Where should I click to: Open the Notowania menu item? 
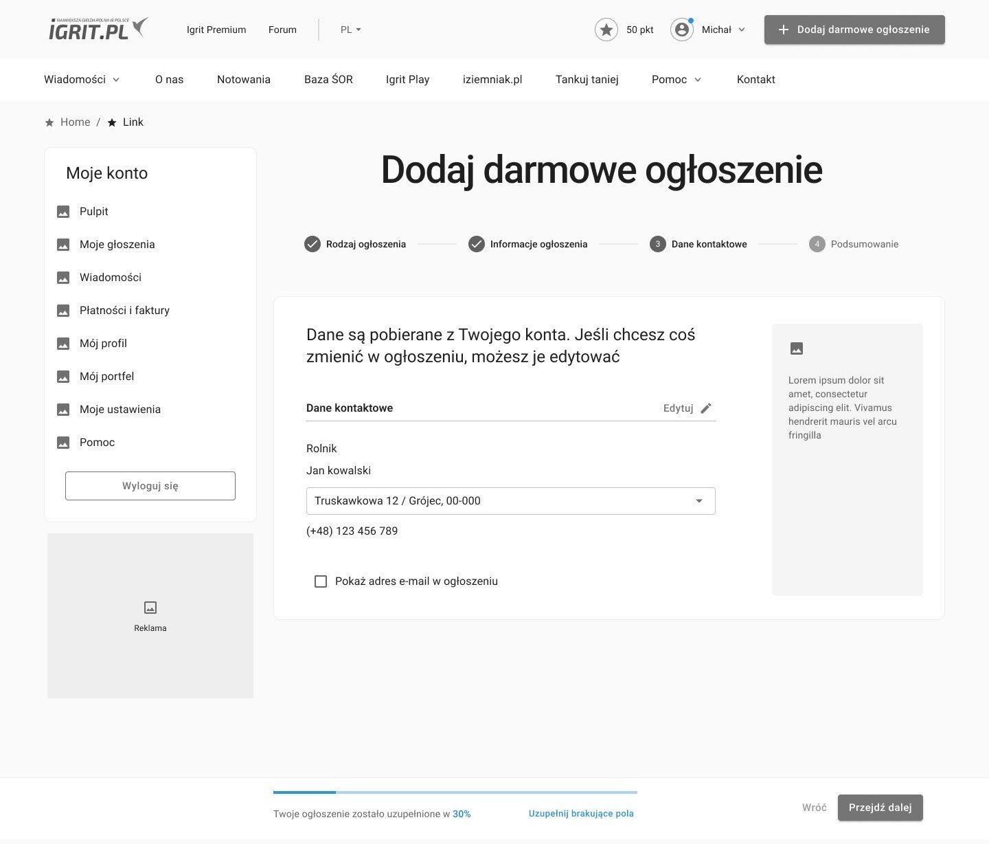tap(244, 80)
